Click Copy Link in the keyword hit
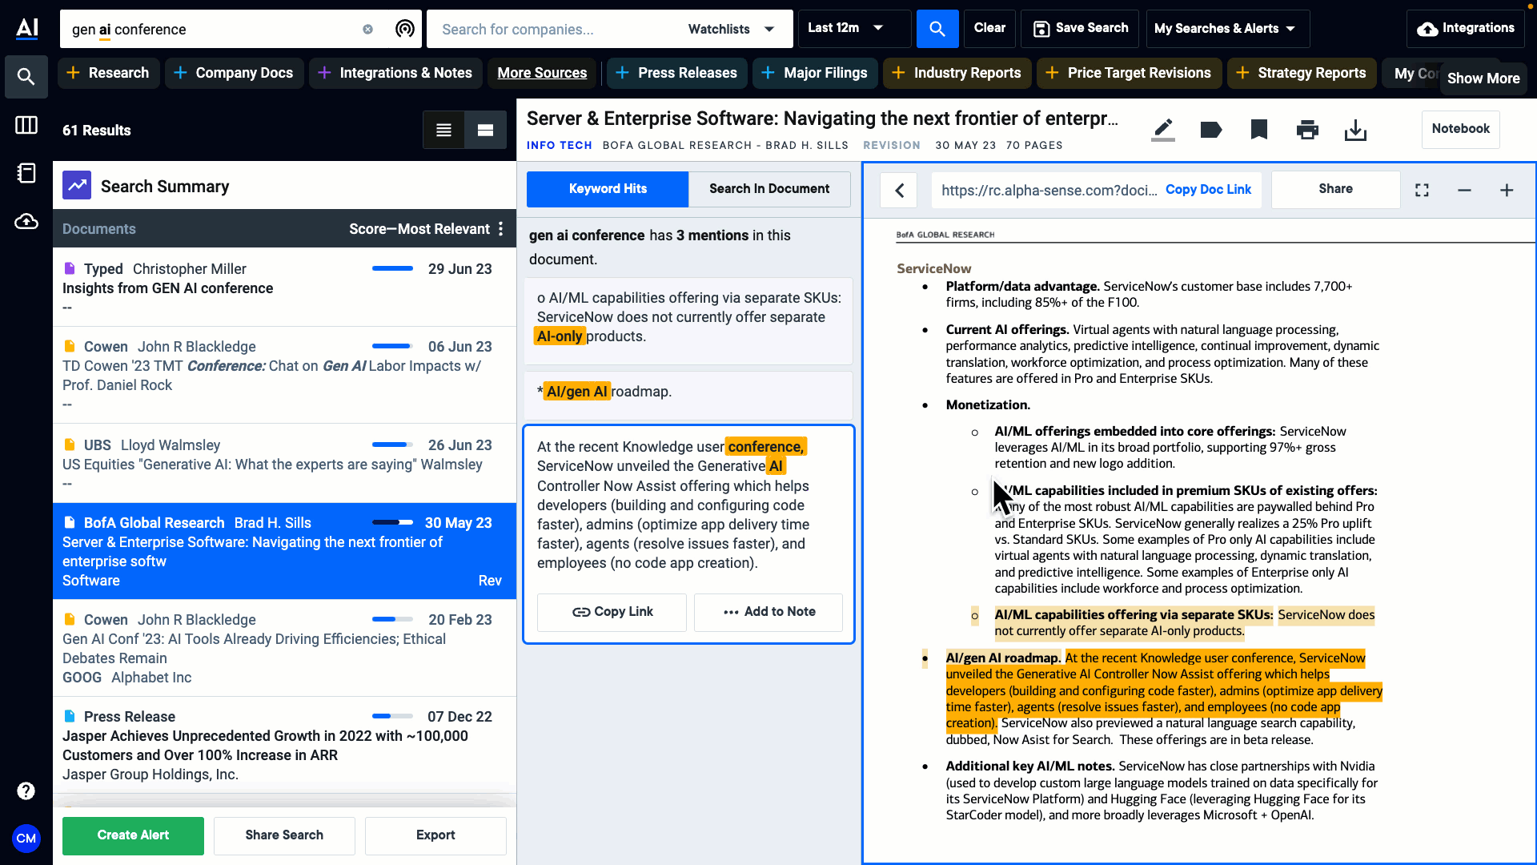The height and width of the screenshot is (865, 1537). (x=612, y=612)
